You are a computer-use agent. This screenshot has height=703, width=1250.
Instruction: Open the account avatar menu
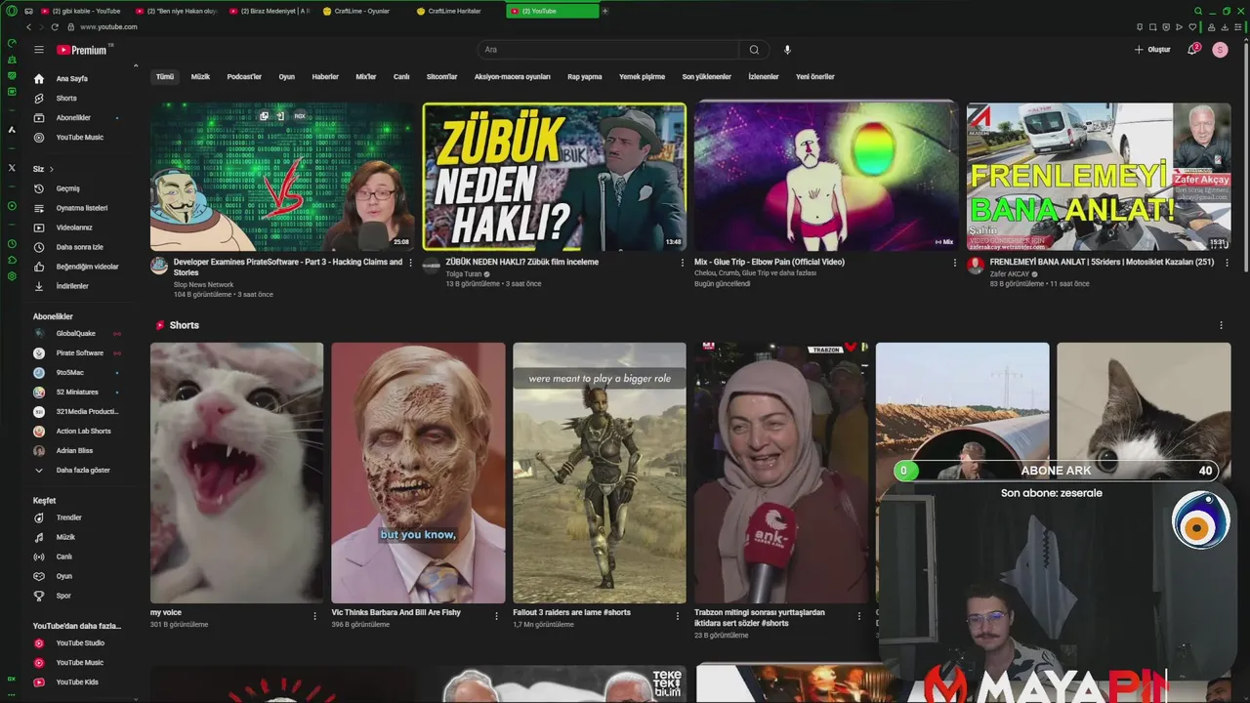(x=1220, y=50)
